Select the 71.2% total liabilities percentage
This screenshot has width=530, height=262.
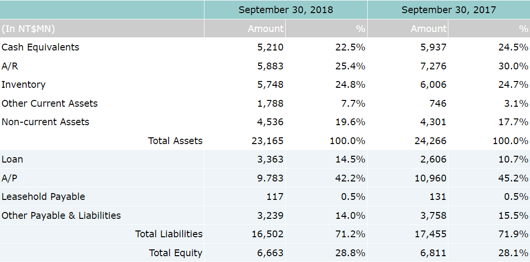click(x=350, y=234)
